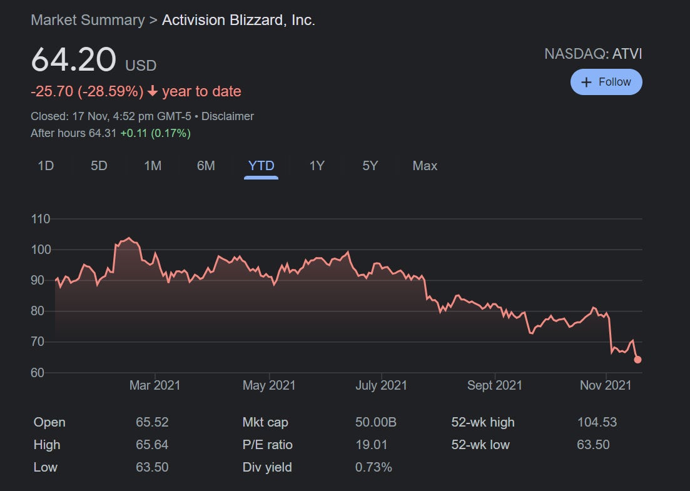Open the Activision Blizzard, Inc. page
The image size is (690, 491).
coord(238,19)
